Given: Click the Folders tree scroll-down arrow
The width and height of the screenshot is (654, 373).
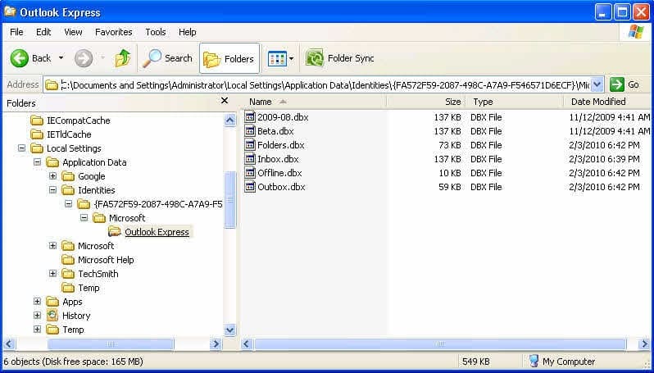Looking at the screenshot, I should pyautogui.click(x=229, y=330).
